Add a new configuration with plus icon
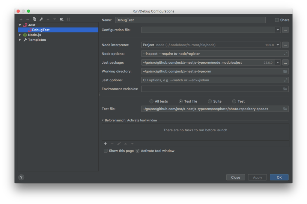The width and height of the screenshot is (307, 204). coord(21,19)
